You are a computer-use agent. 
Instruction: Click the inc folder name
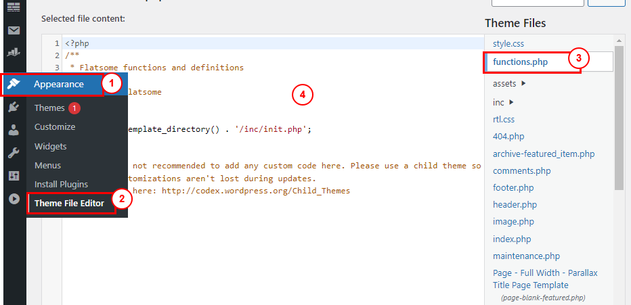498,103
